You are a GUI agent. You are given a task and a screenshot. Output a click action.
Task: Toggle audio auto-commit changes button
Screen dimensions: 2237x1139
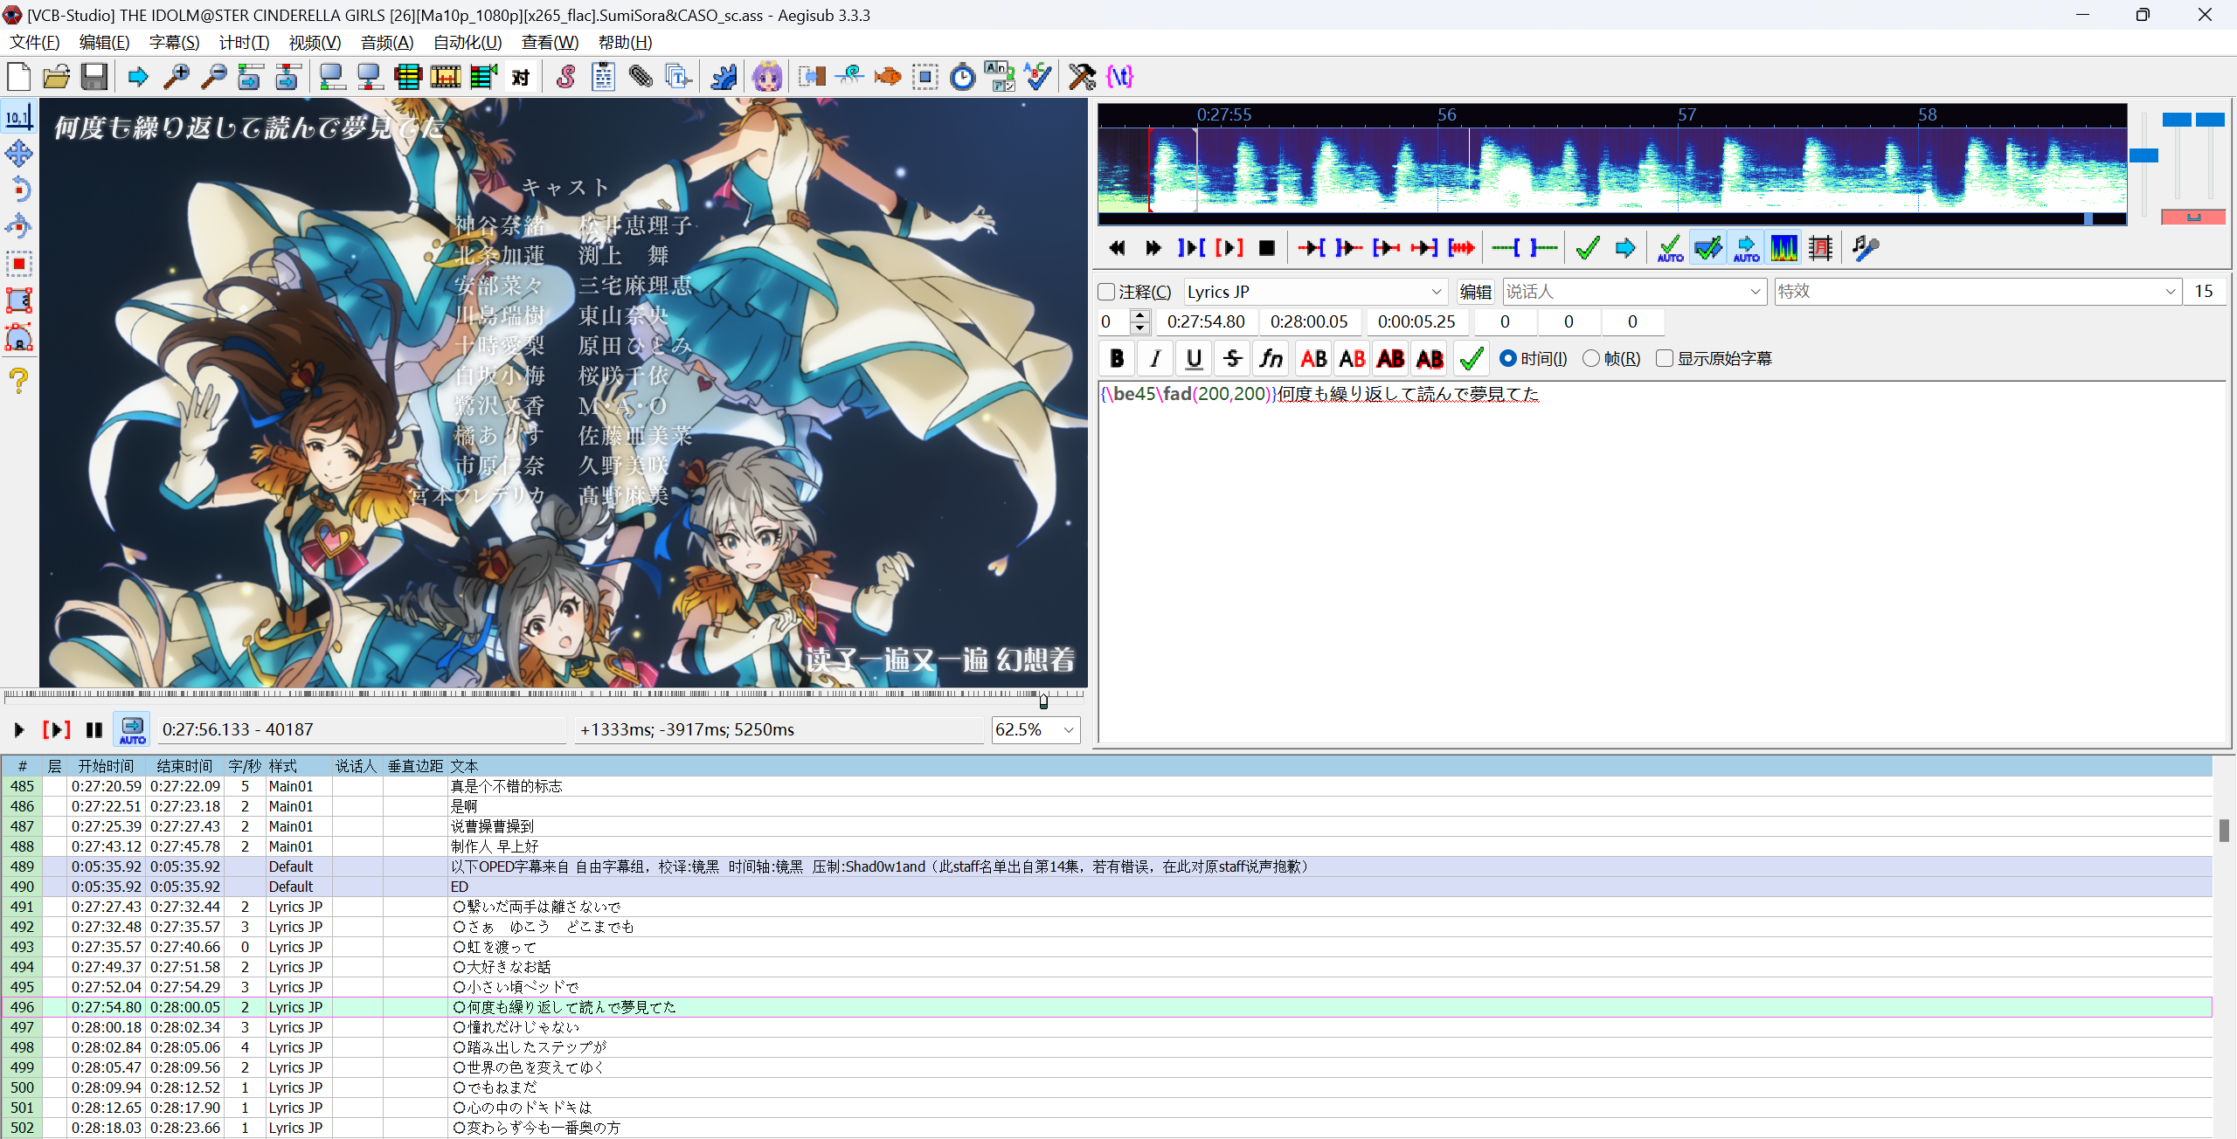pos(1670,248)
